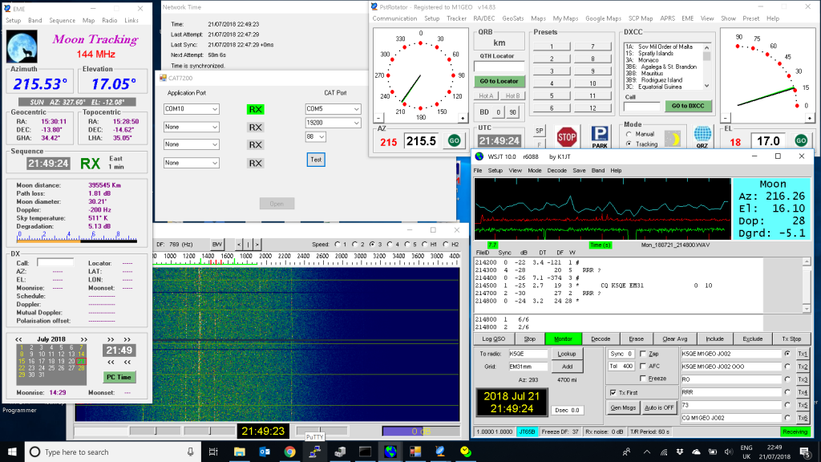Open the COM10 application port dropdown
This screenshot has height=462, width=821.
191,109
